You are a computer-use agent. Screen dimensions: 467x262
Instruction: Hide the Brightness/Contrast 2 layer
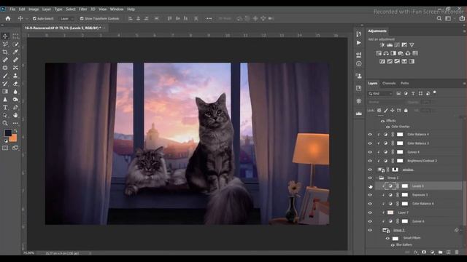[370, 161]
